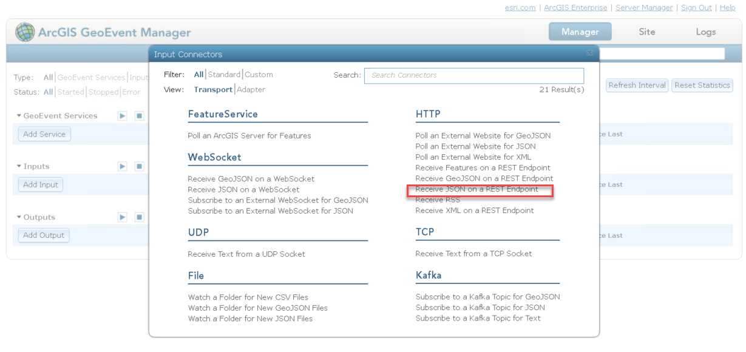Filter connectors by Custom
Viewport: 746px width, 352px height.
click(259, 75)
